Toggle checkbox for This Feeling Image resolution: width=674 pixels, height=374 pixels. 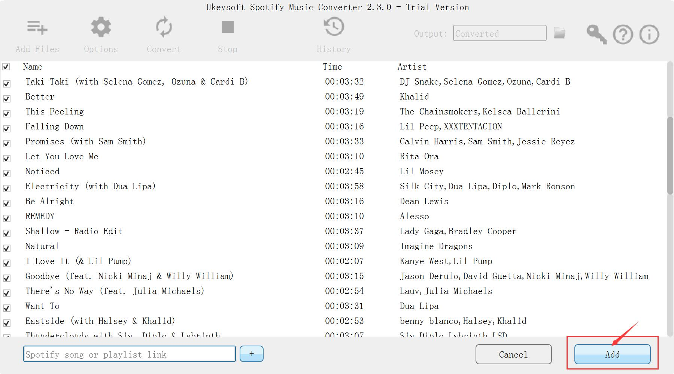click(x=6, y=113)
